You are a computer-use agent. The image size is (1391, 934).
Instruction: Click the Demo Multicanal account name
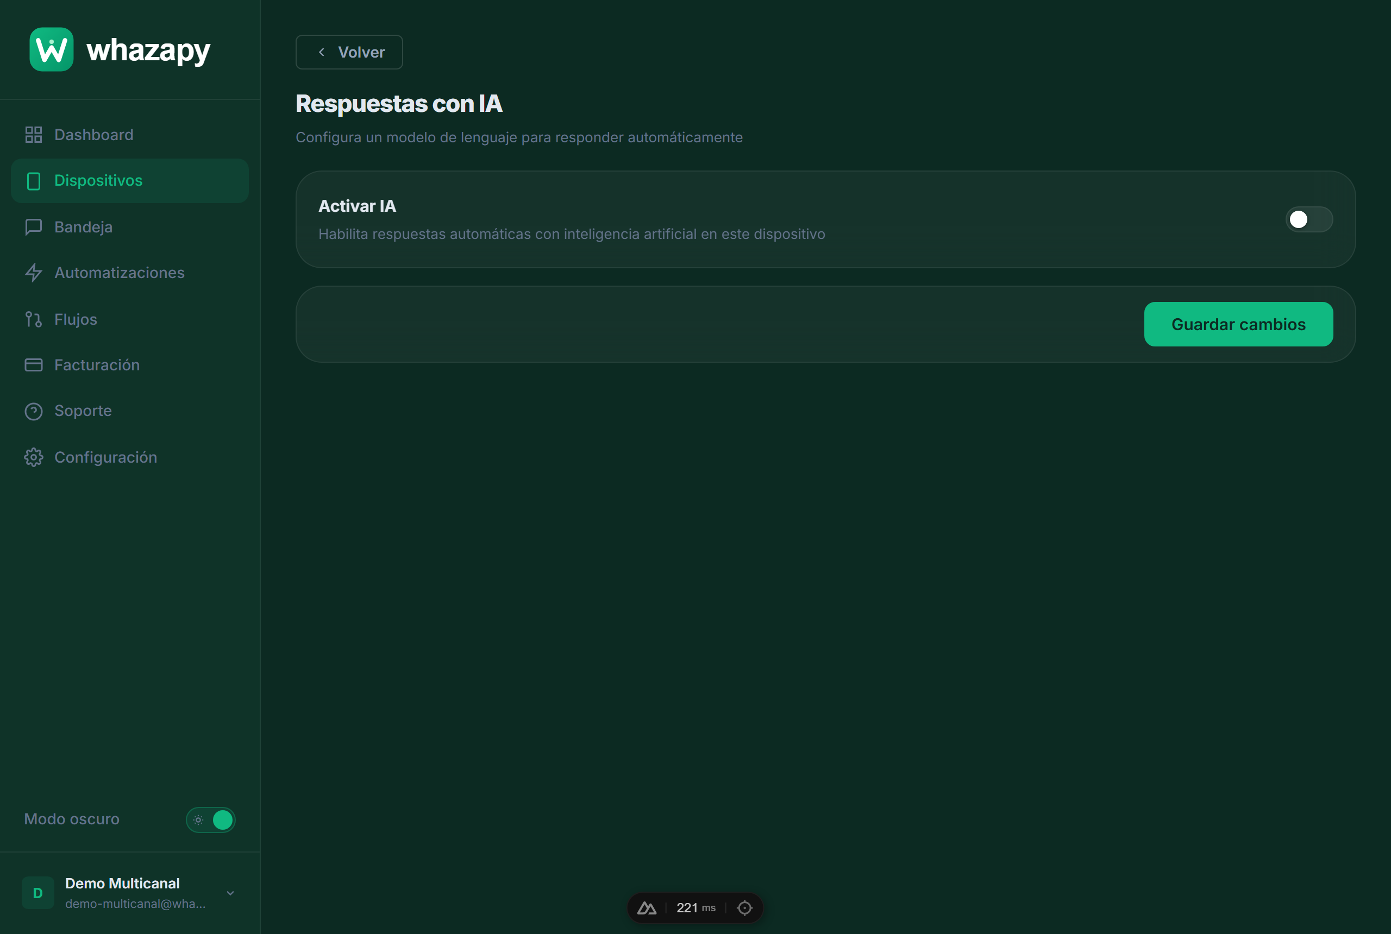122,883
